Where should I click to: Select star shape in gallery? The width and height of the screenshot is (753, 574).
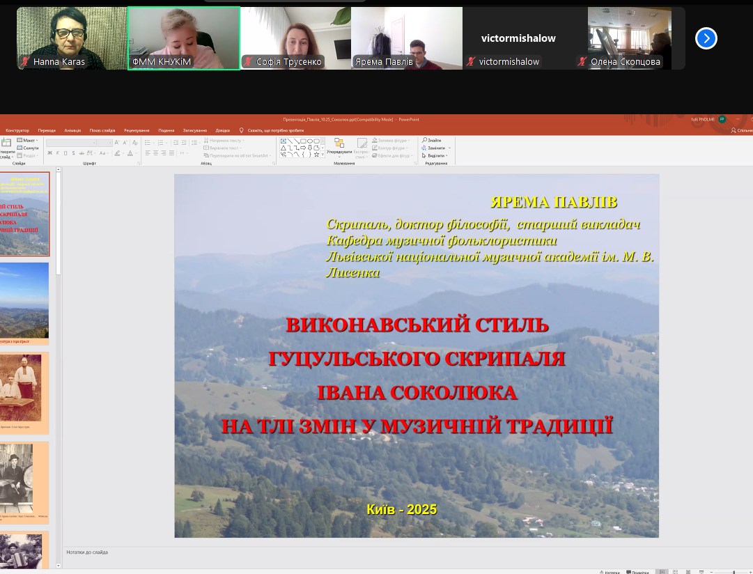[316, 155]
